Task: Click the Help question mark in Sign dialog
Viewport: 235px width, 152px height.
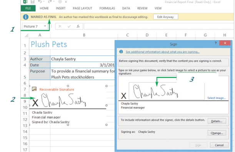Action: tap(216, 43)
